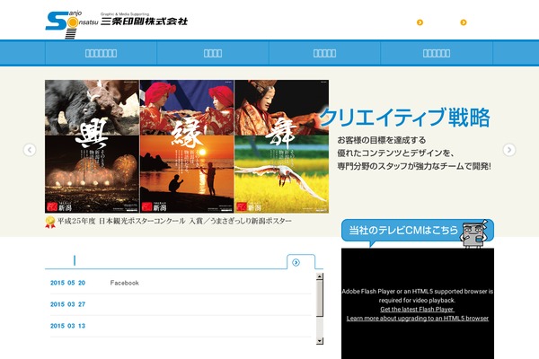Advance carousel with right arrow

509,150
